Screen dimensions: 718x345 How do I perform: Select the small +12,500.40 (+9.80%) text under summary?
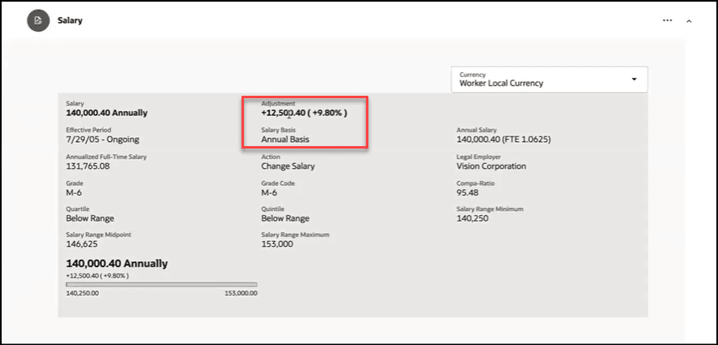[98, 276]
